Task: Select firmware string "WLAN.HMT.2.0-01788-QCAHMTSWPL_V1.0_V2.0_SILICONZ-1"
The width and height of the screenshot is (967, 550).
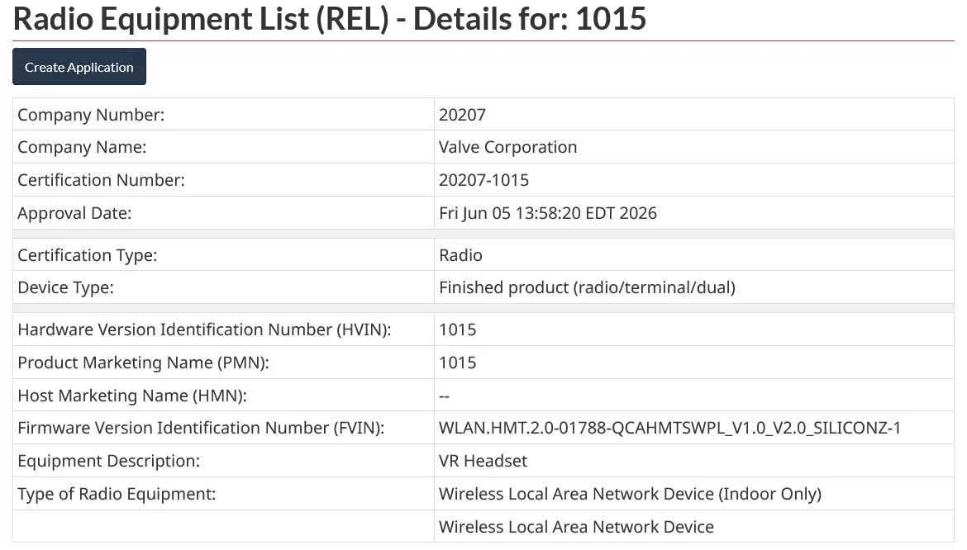Action: [x=669, y=428]
